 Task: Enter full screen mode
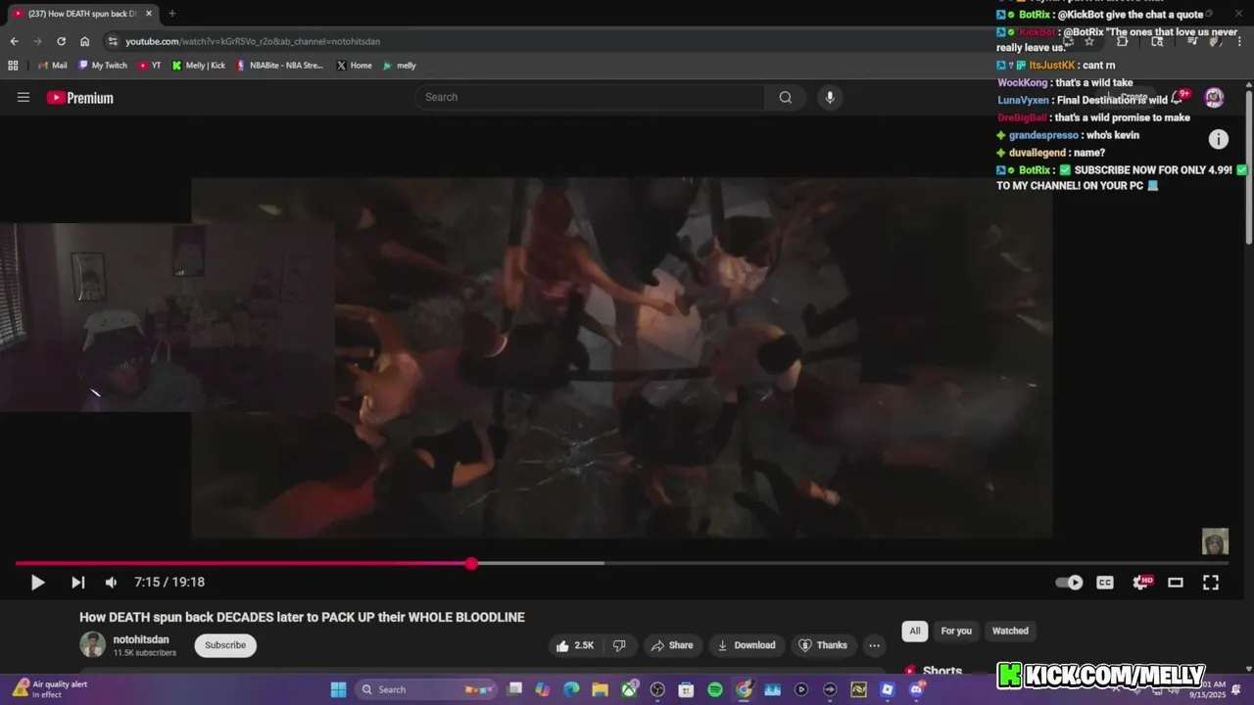[x=1211, y=583]
